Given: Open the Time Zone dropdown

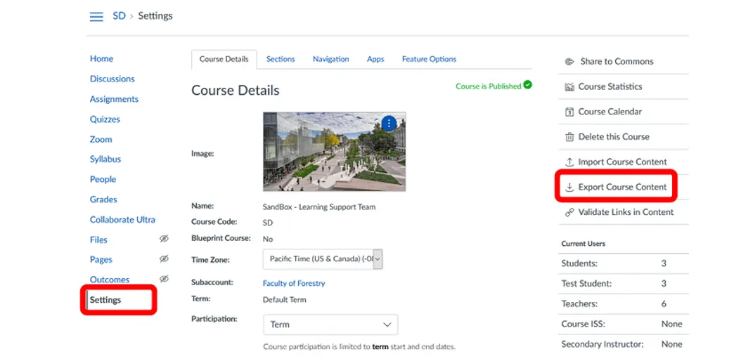Looking at the screenshot, I should click(323, 259).
